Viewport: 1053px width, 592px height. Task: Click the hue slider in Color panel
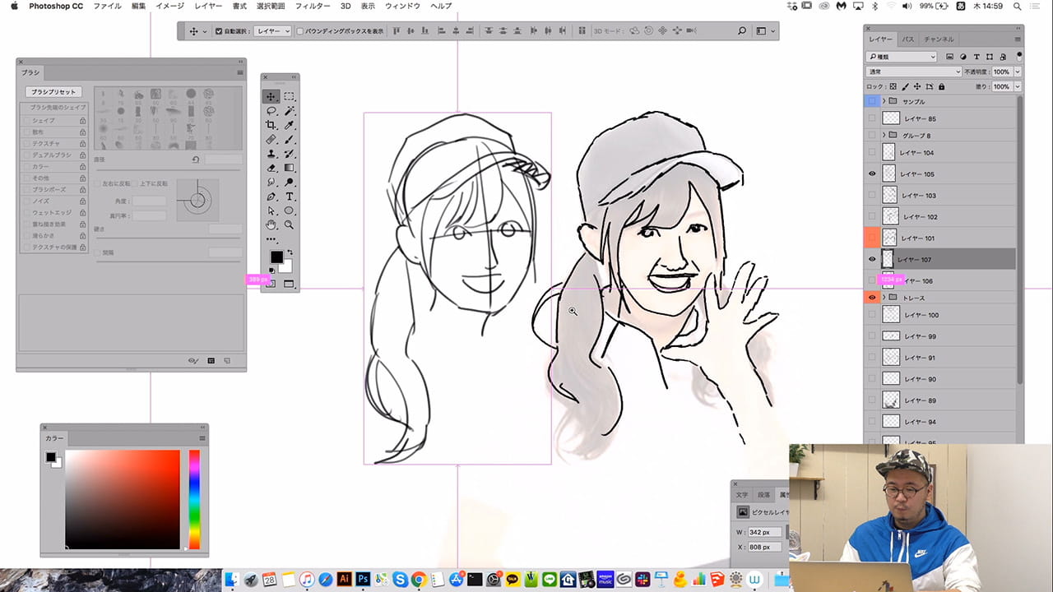click(194, 499)
